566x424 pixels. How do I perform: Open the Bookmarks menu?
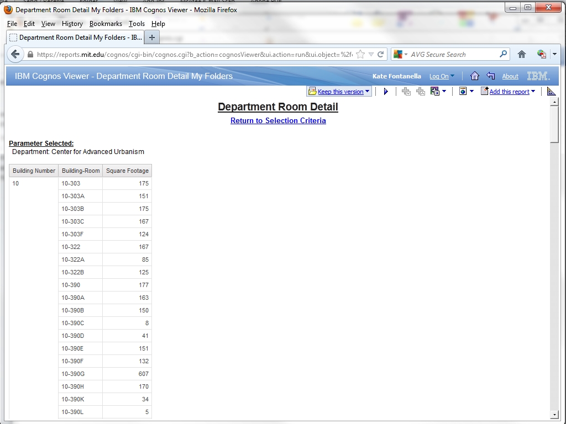click(x=106, y=24)
